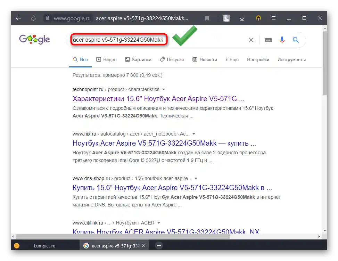Open the Инструменты search tools
Image resolution: width=338 pixels, height=261 pixels.
292,59
